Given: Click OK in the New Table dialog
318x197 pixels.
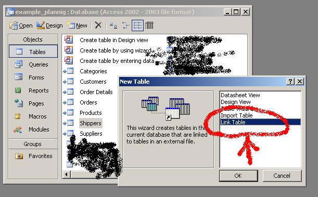Looking at the screenshot, I should click(x=238, y=176).
